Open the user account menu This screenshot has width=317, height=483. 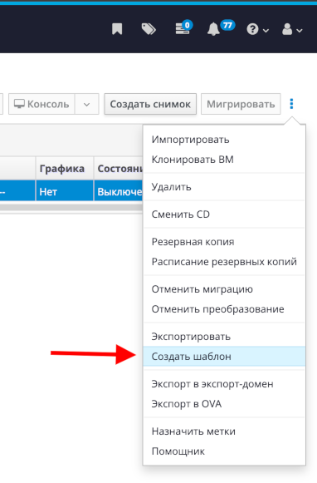[292, 30]
